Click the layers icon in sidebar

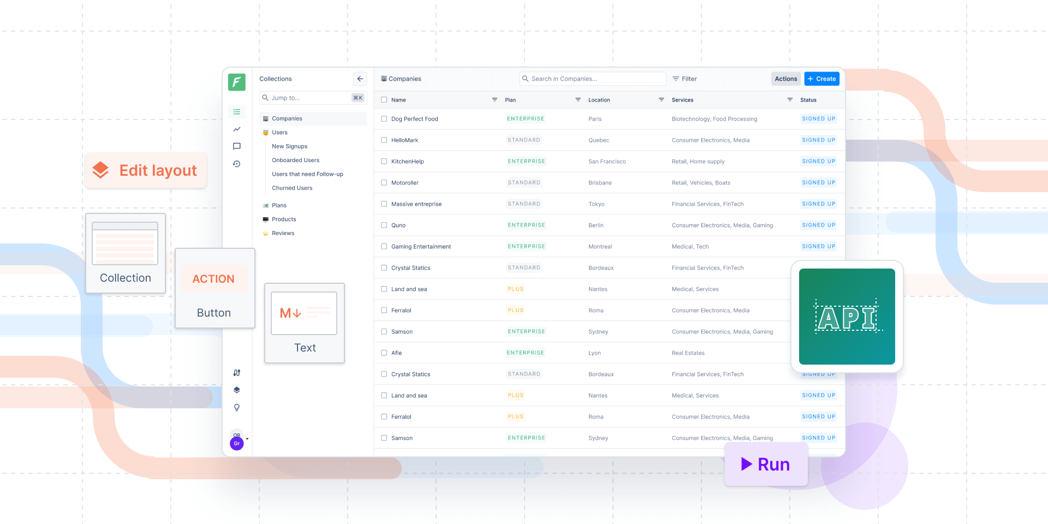coord(236,390)
